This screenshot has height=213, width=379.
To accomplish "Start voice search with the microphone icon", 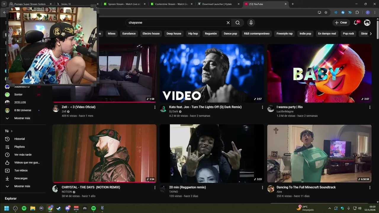I will [x=251, y=23].
